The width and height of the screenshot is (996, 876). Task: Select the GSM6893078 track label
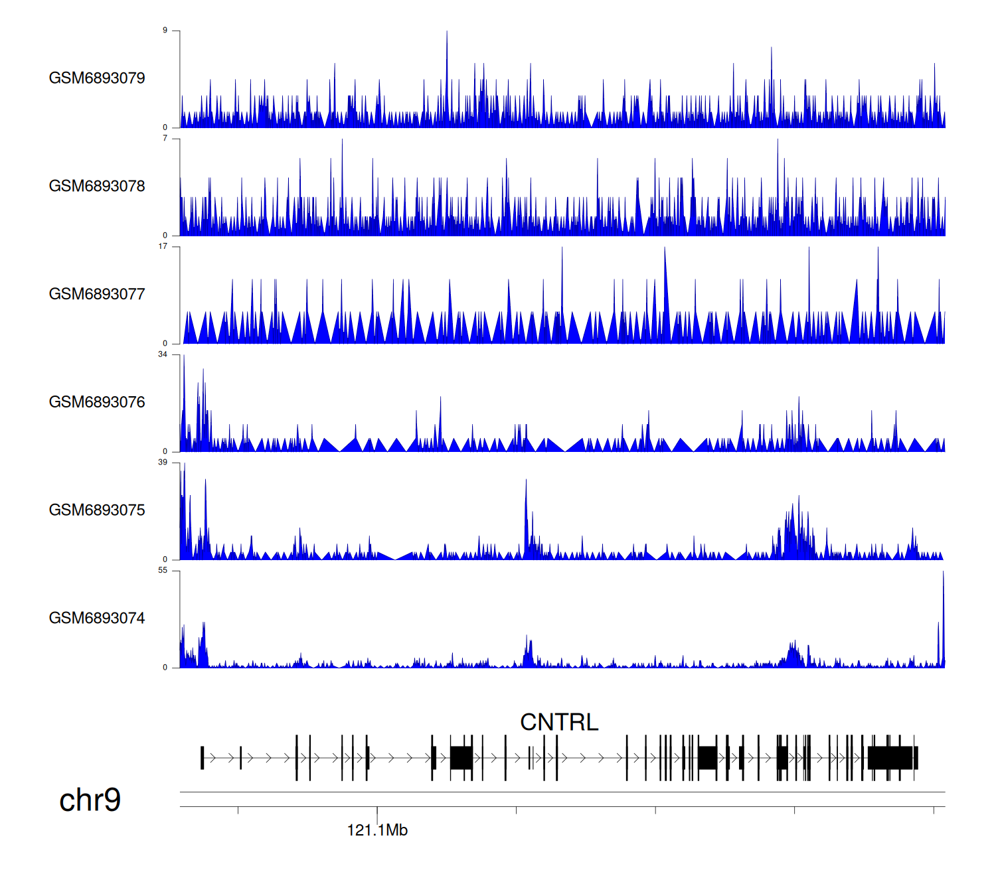coord(97,186)
